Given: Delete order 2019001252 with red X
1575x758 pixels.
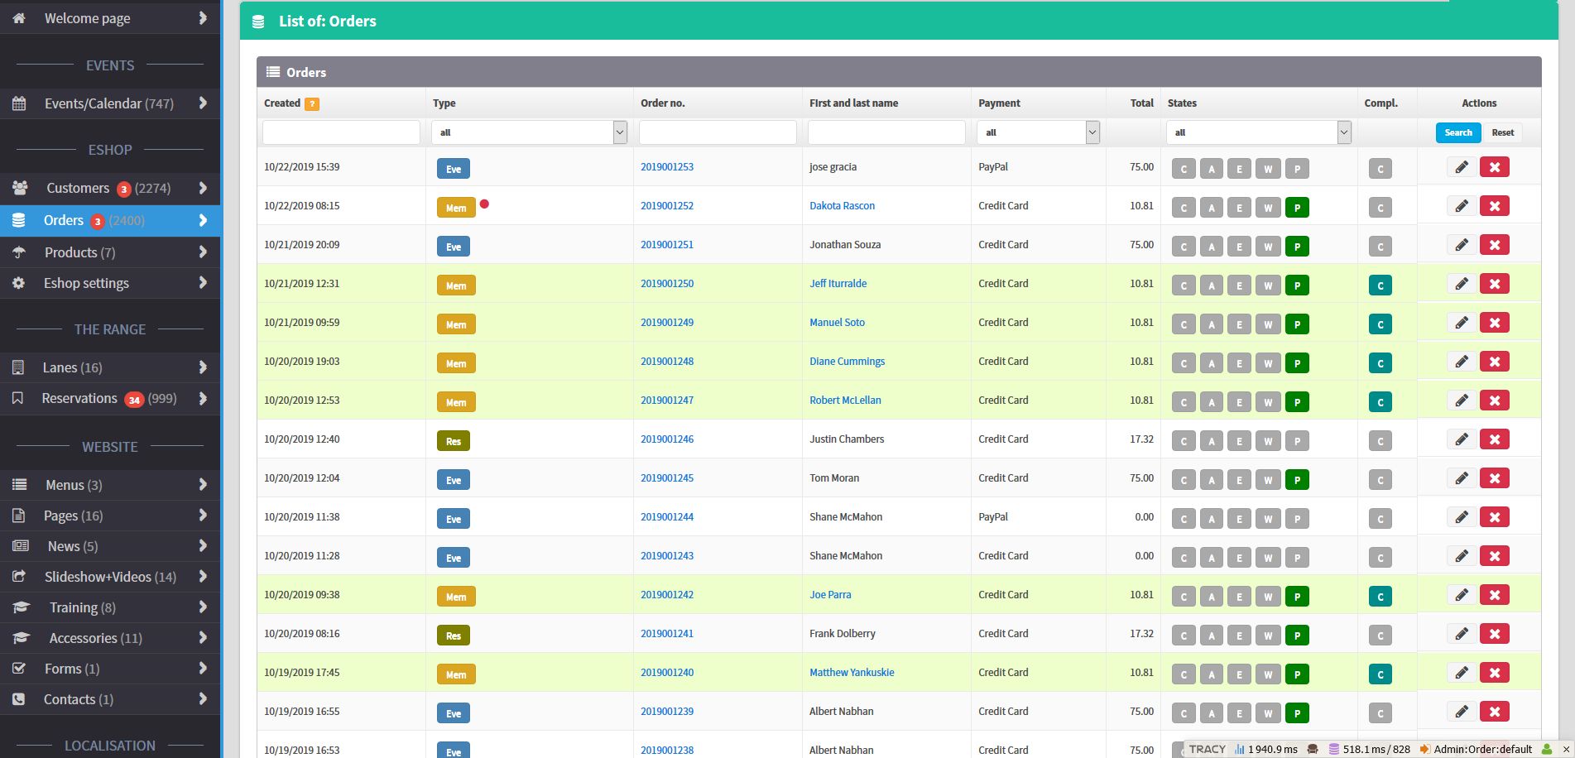Looking at the screenshot, I should (1494, 206).
